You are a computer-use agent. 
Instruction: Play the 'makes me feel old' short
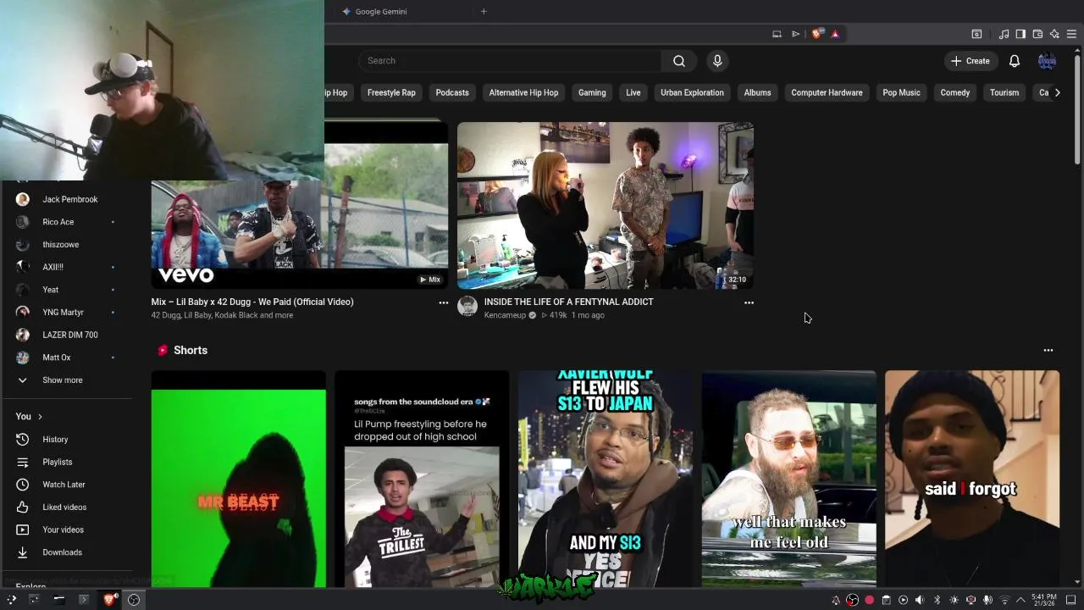pyautogui.click(x=789, y=479)
